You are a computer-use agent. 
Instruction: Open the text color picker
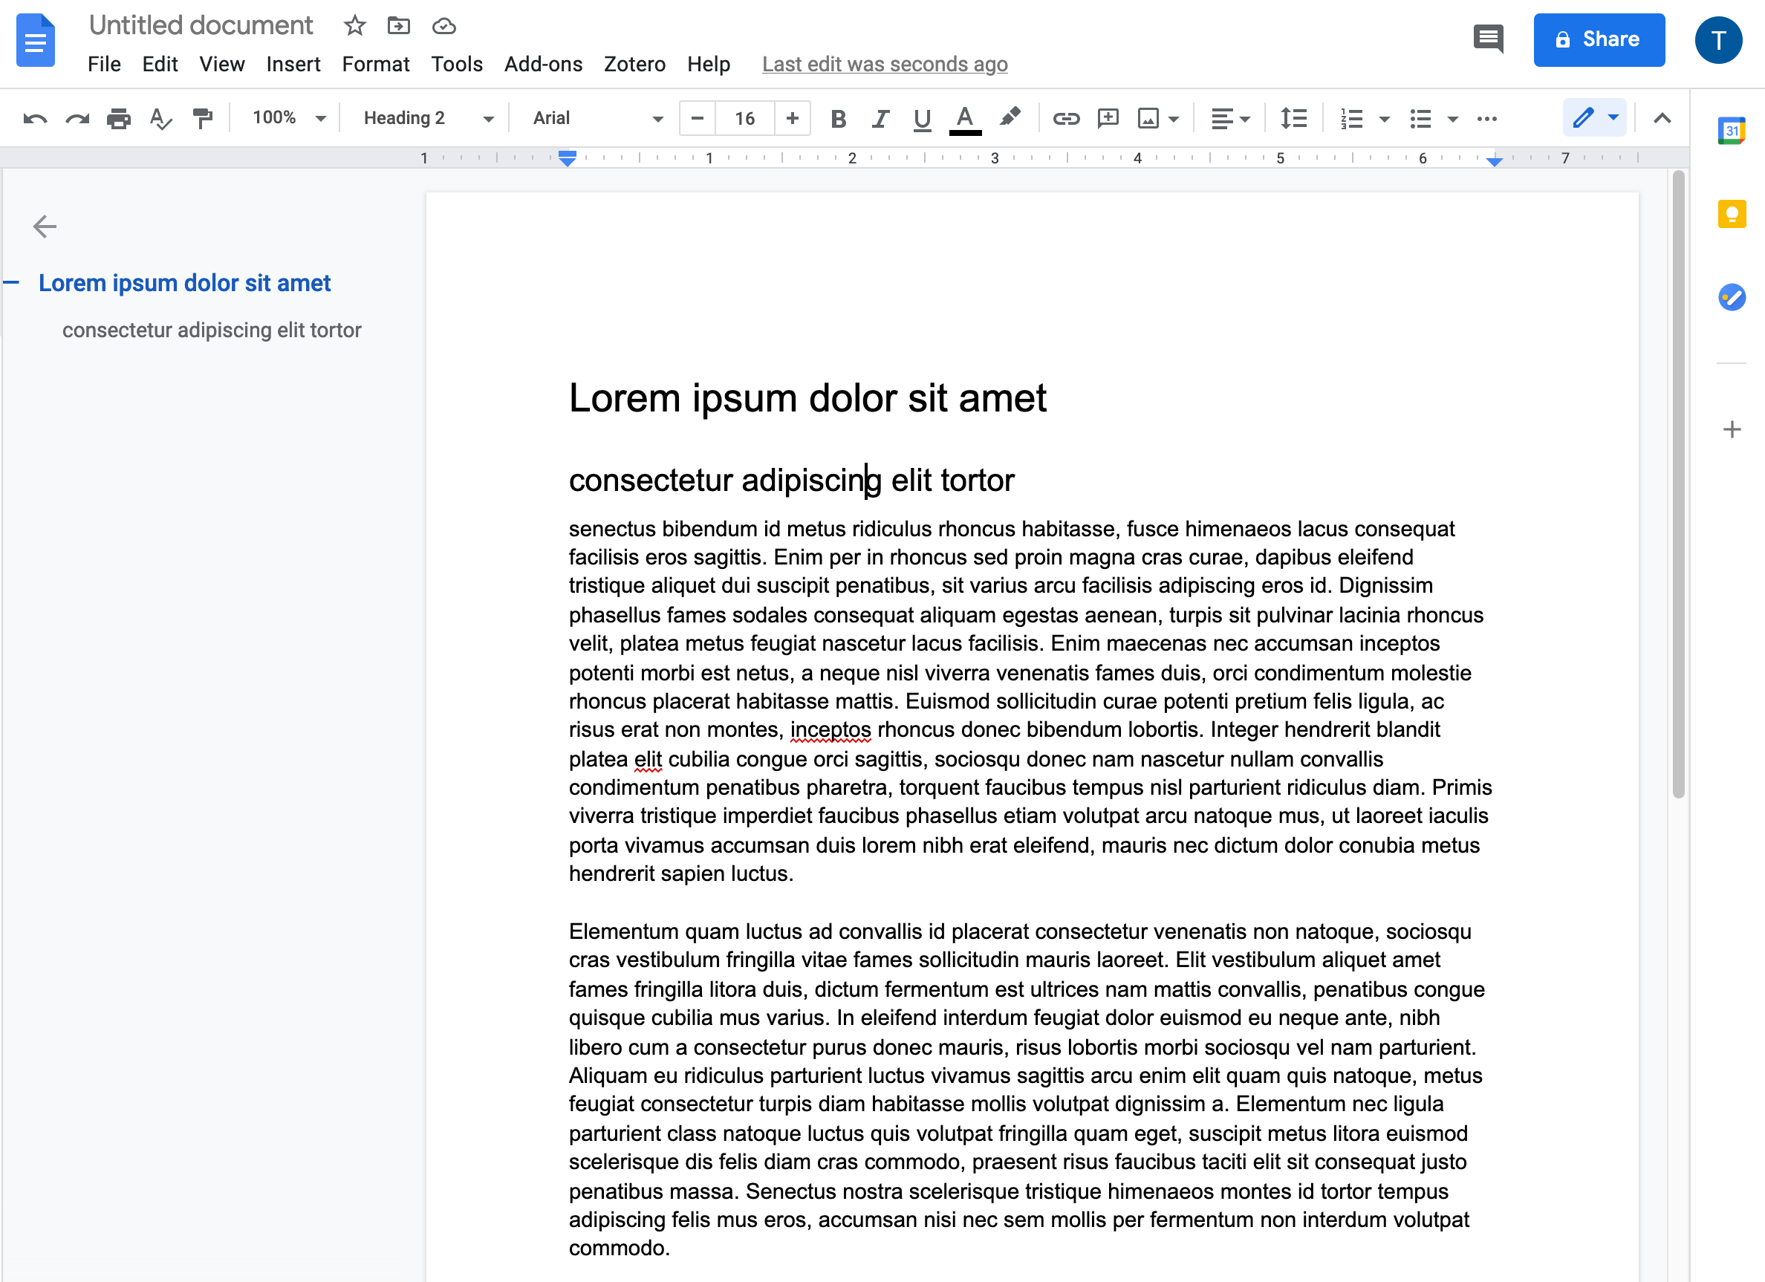[964, 118]
